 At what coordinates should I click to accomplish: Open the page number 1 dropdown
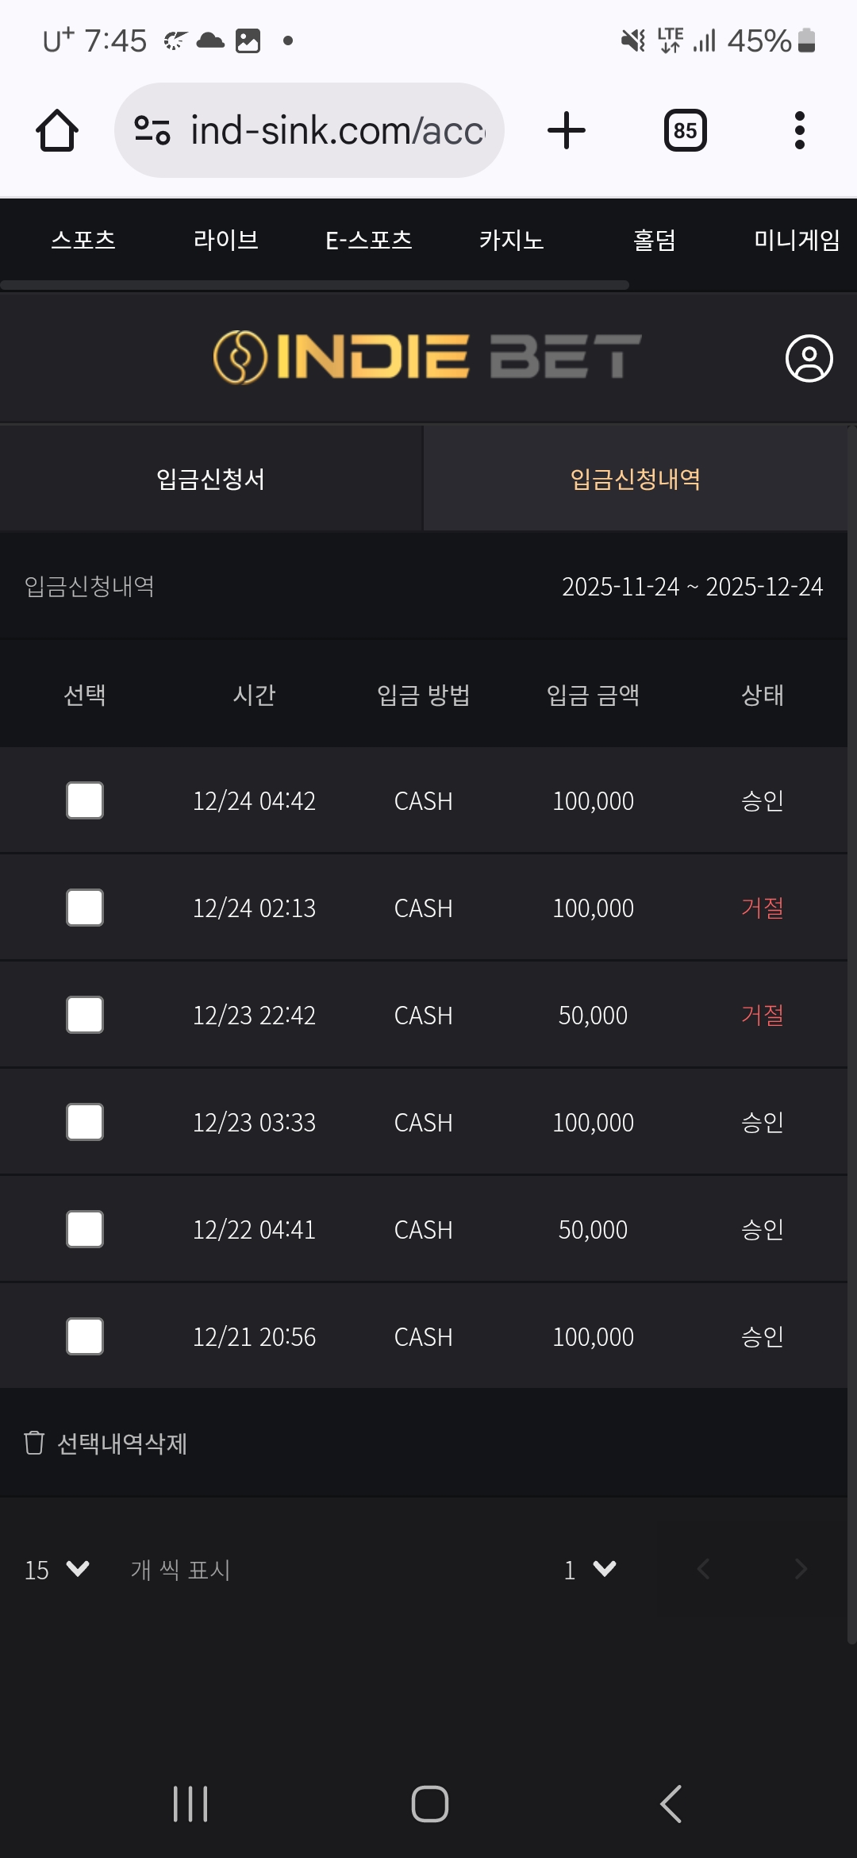pos(590,1569)
